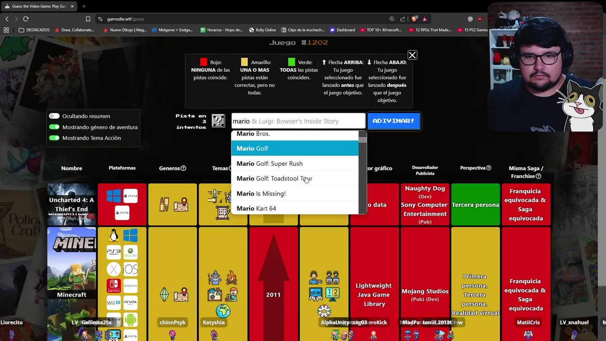Click the Plataformas column header

click(122, 168)
